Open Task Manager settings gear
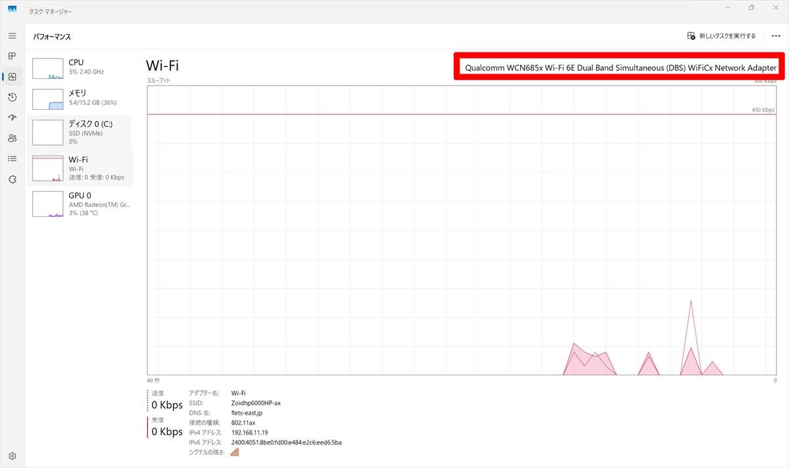The height and width of the screenshot is (468, 789). [12, 456]
